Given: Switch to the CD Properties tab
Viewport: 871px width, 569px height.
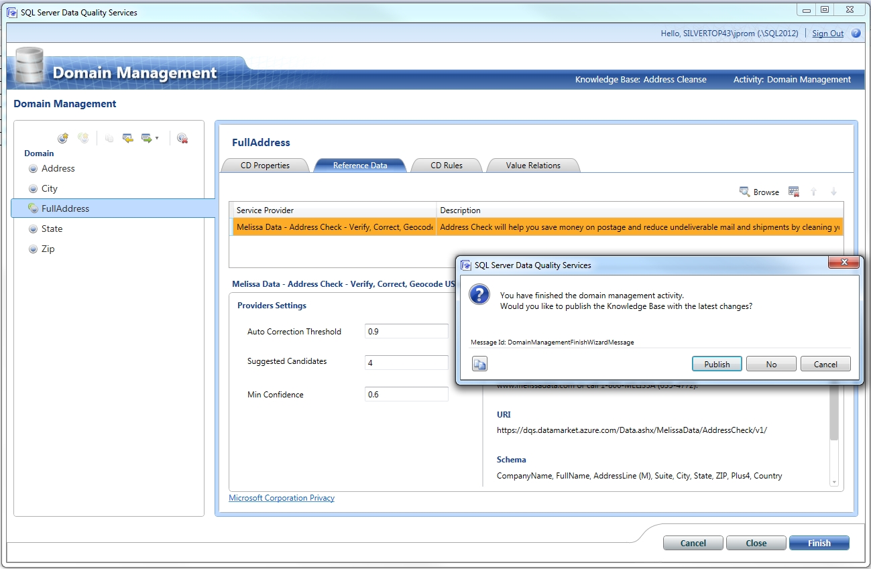Looking at the screenshot, I should point(265,166).
